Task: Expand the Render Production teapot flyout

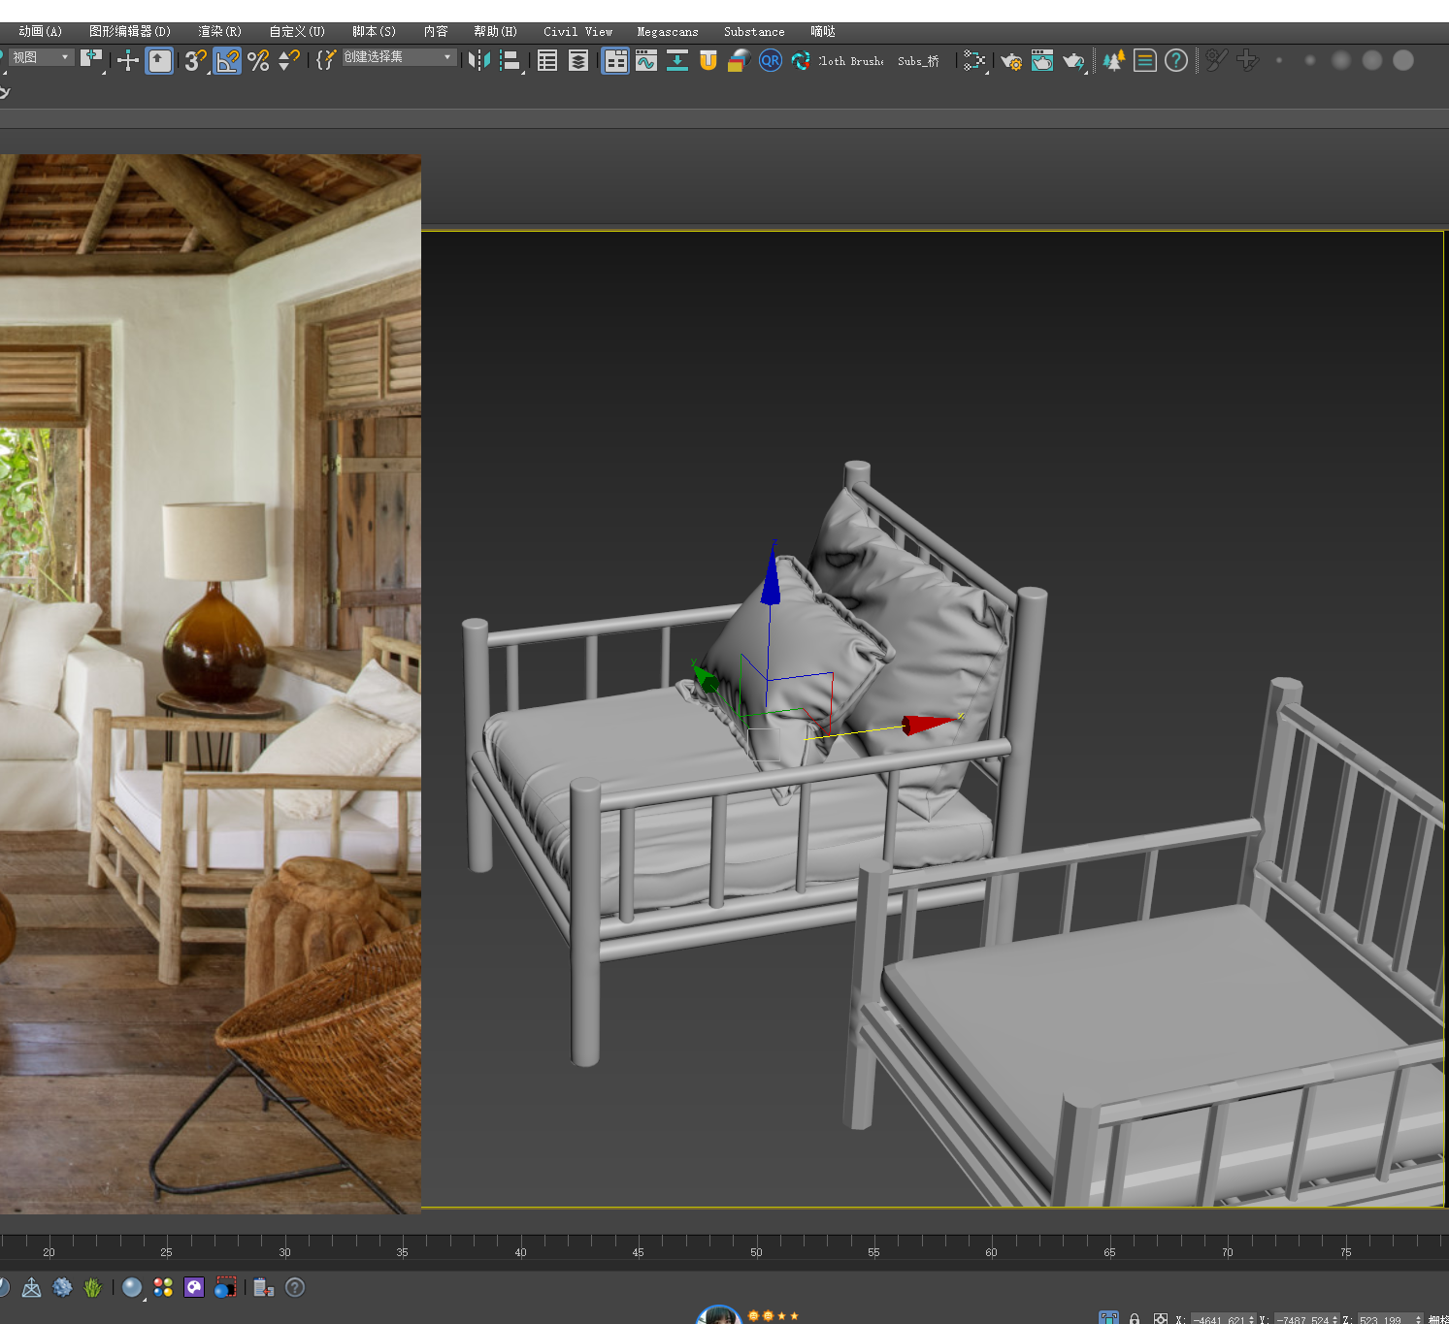Action: [x=1074, y=62]
